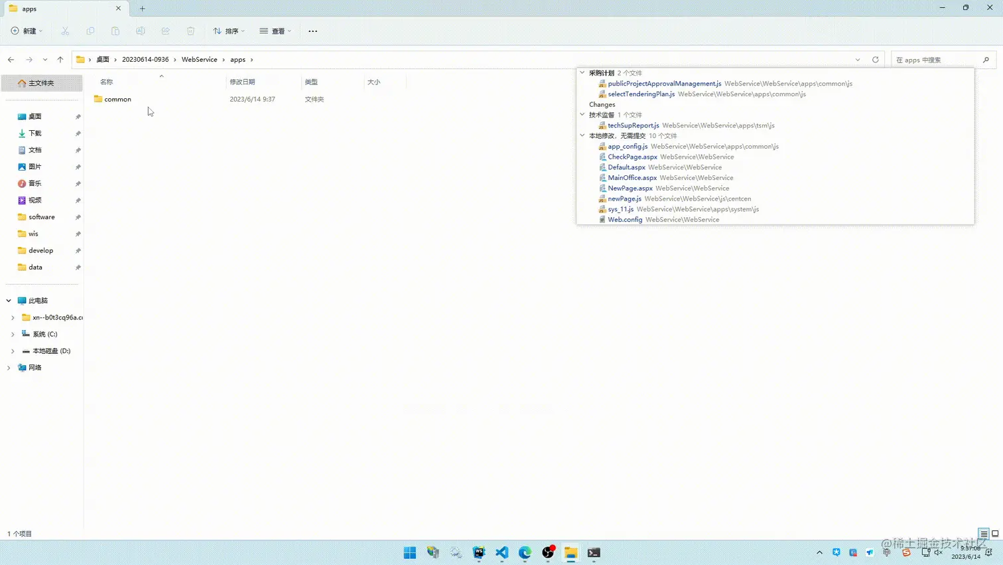Viewport: 1003px width, 565px height.
Task: Navigate to WebService in the breadcrumb path
Action: [200, 59]
